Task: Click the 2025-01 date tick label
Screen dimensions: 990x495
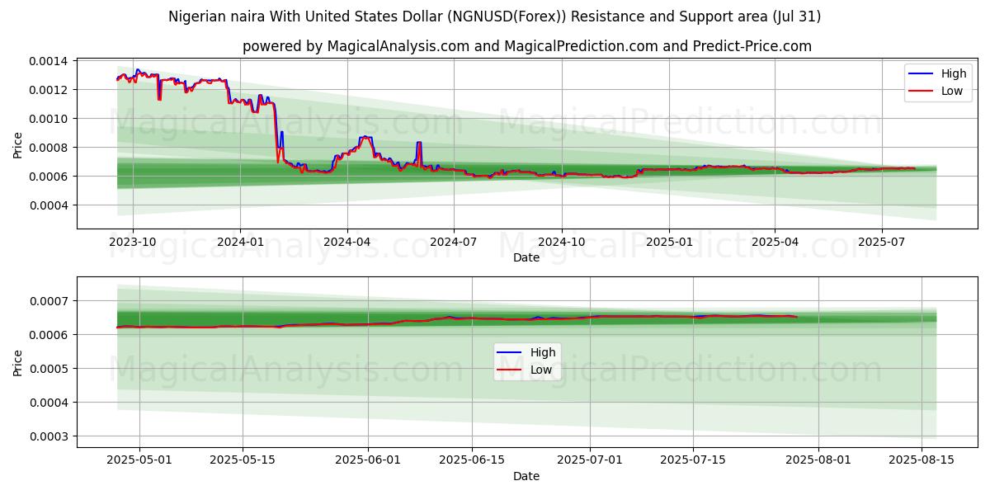Action: point(668,242)
